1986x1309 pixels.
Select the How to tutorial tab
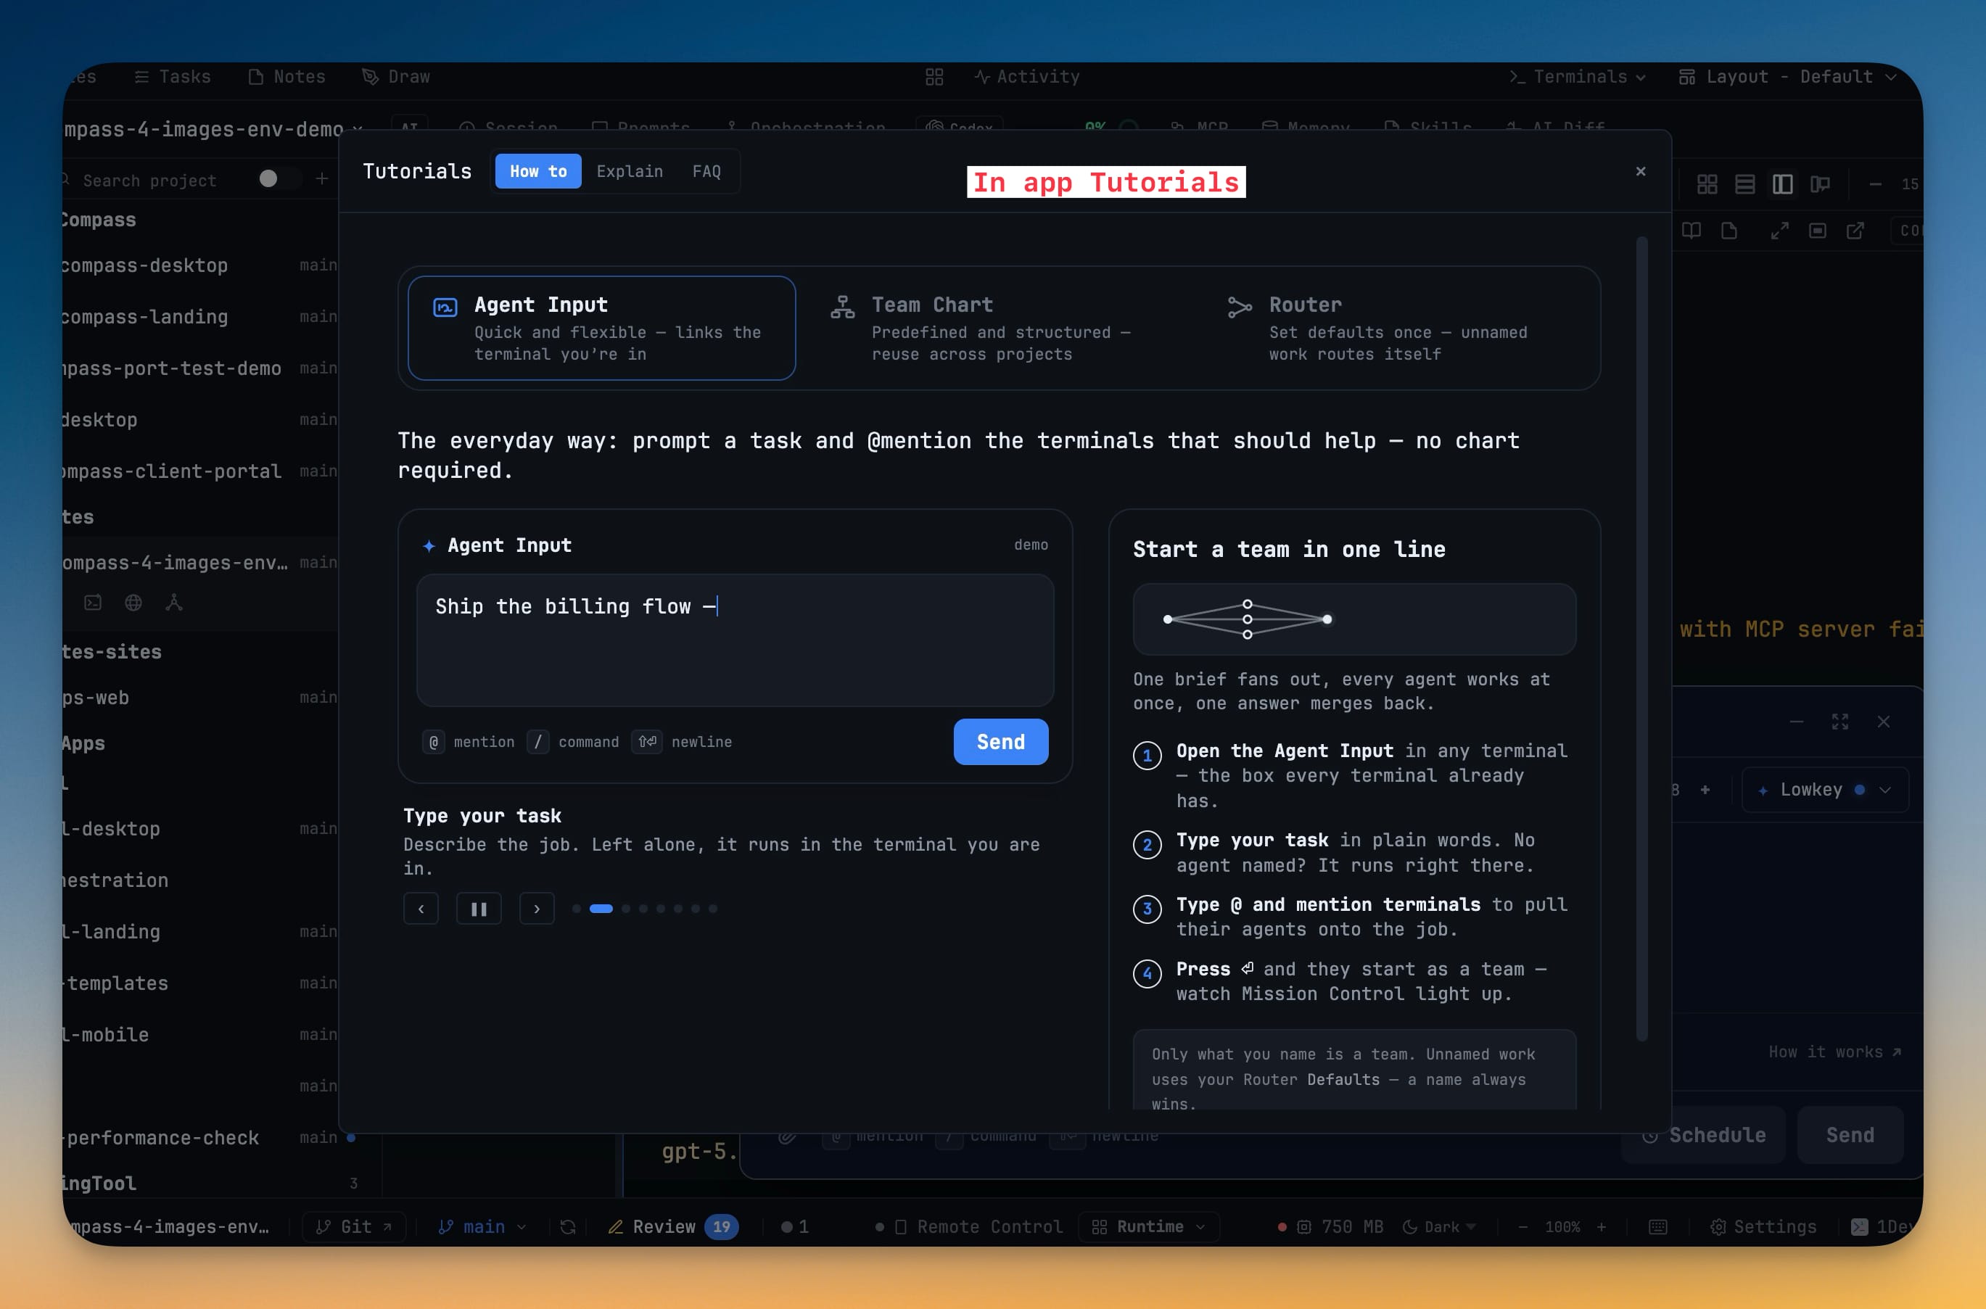pos(538,171)
